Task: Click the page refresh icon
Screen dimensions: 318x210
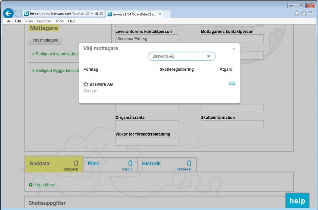Action: point(102,14)
